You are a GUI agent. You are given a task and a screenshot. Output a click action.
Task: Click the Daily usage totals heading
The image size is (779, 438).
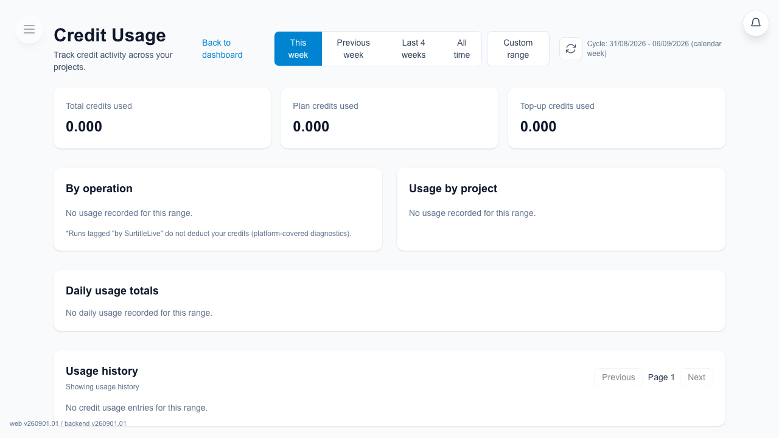tap(112, 291)
